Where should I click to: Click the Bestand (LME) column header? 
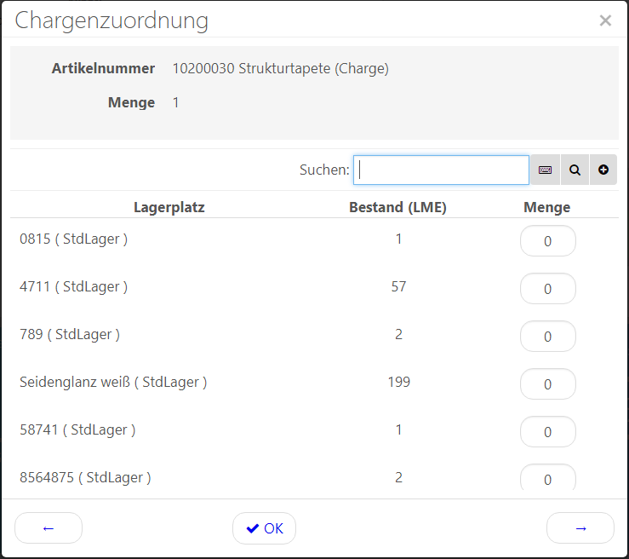[397, 207]
